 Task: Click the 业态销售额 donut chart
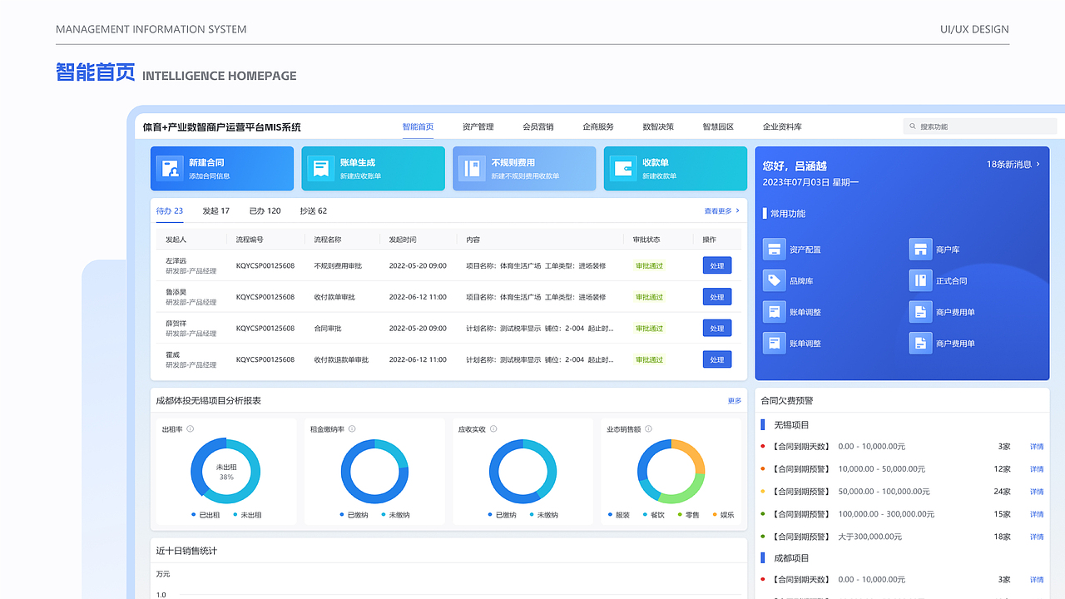pos(671,471)
